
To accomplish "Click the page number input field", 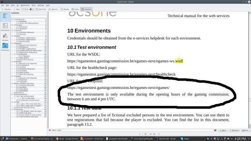I will [x=146, y=134].
